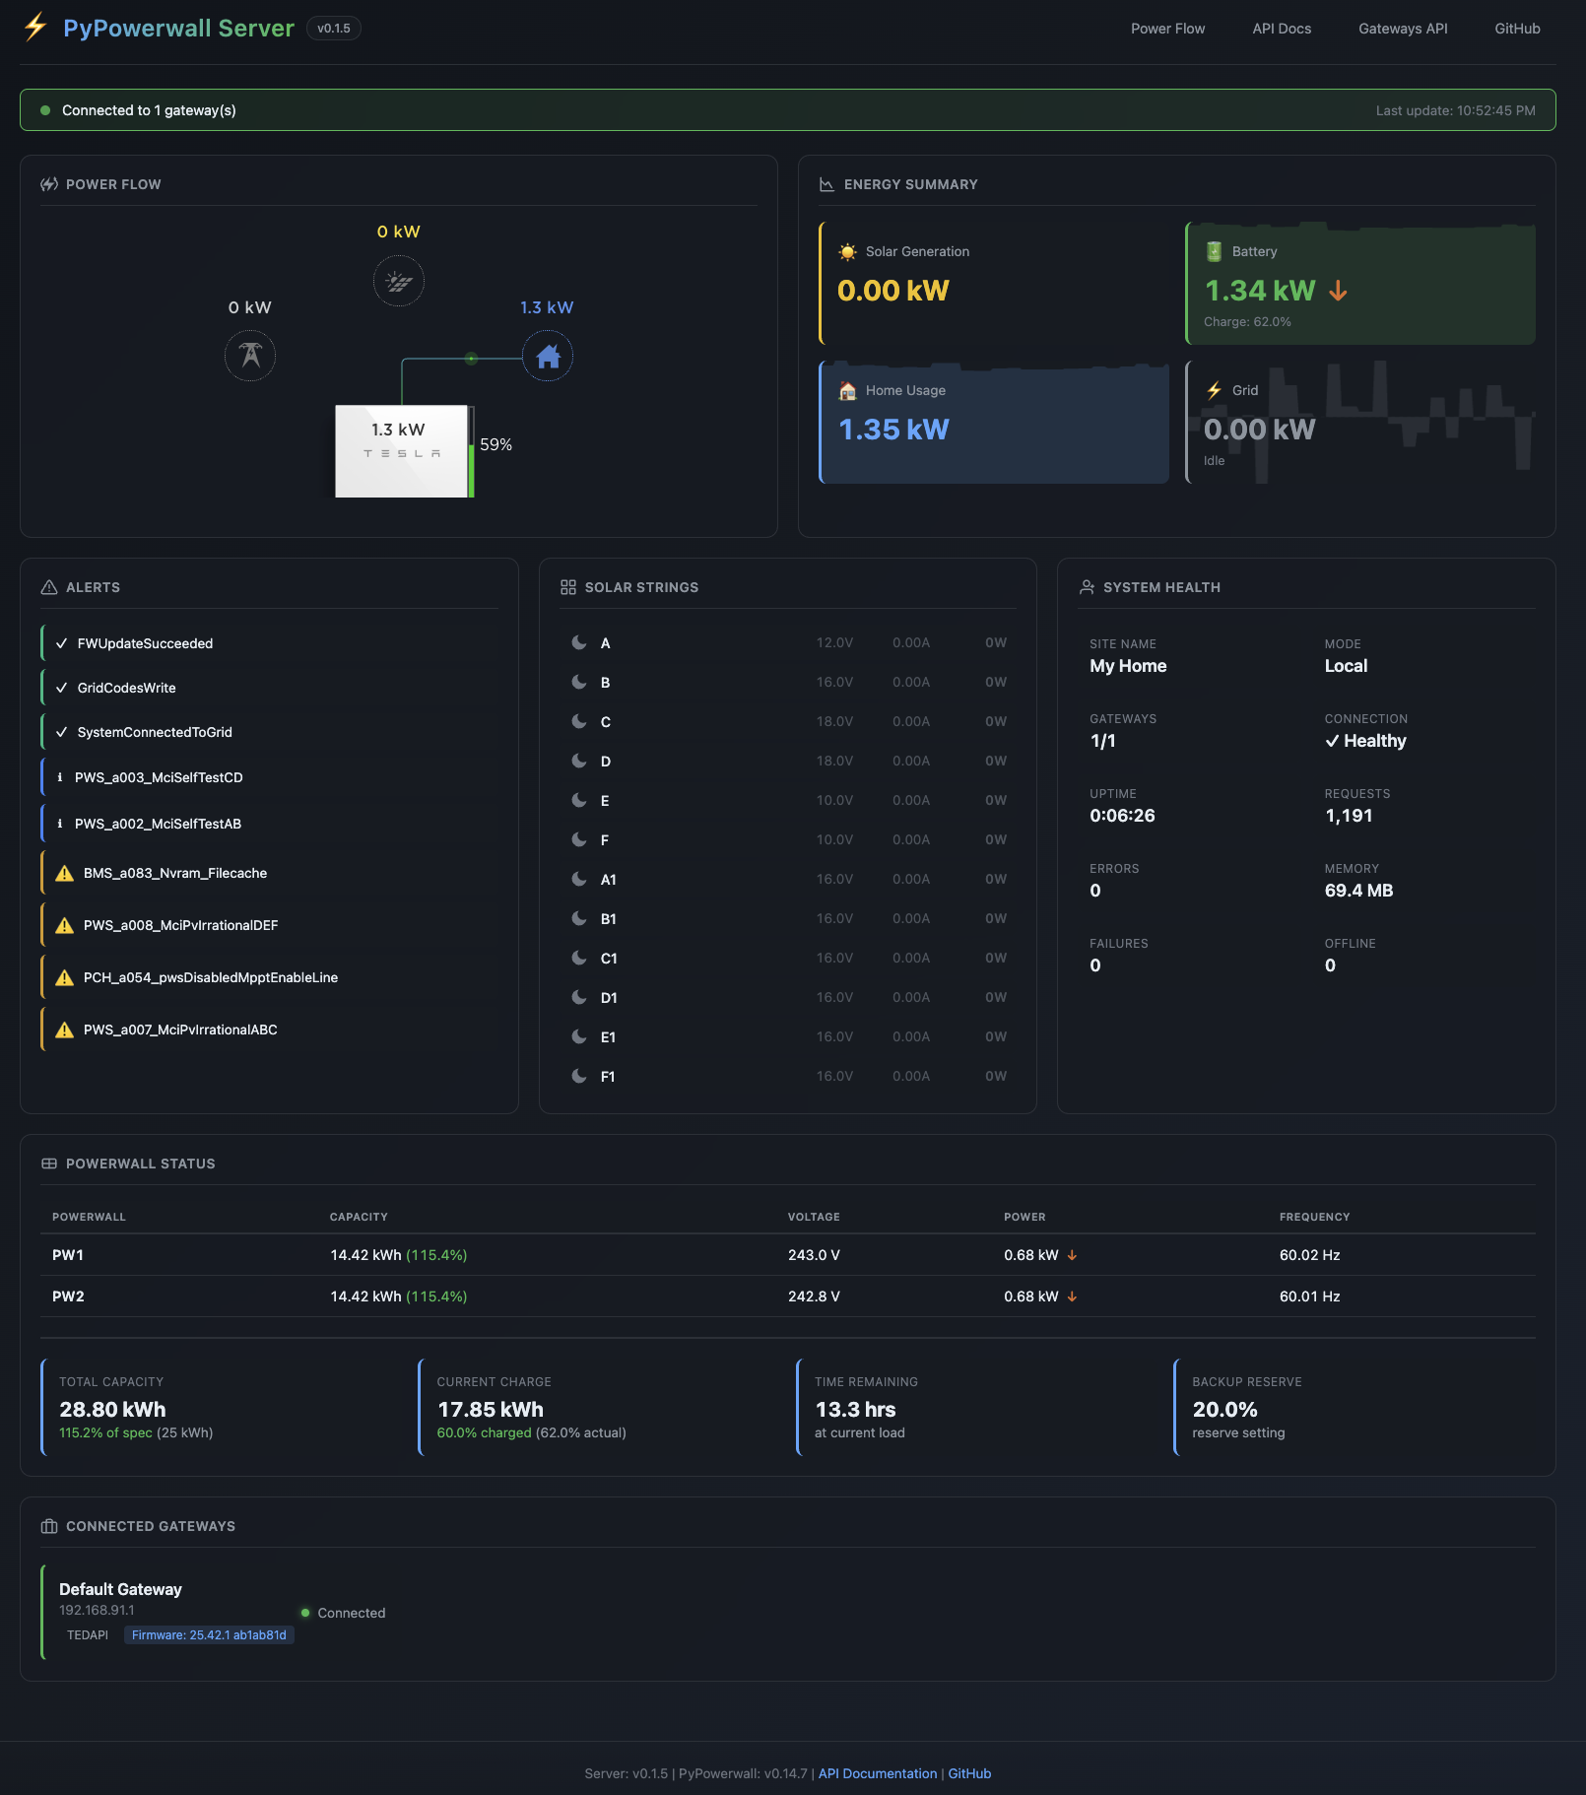Click the green battery level bar

pyautogui.click(x=472, y=469)
